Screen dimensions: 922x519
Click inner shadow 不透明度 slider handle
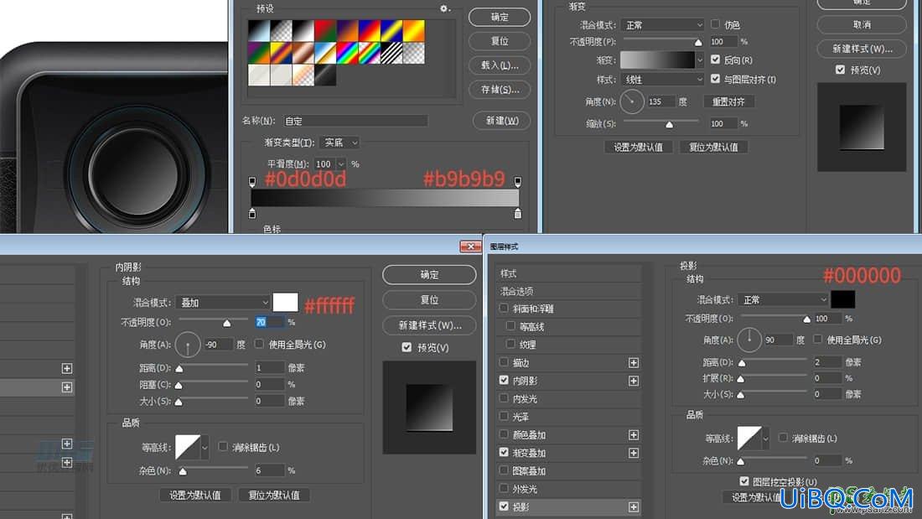click(227, 323)
